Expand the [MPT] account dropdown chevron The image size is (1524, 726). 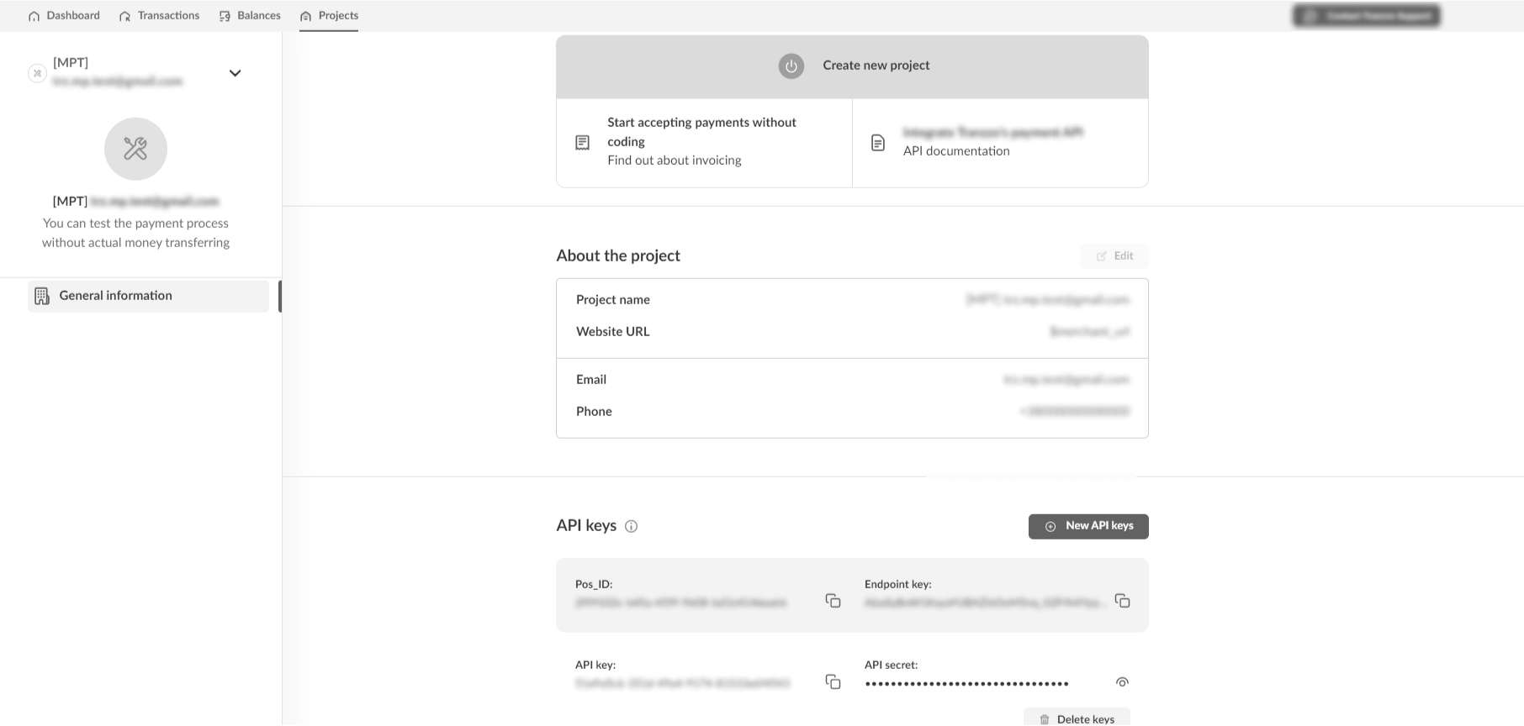235,73
